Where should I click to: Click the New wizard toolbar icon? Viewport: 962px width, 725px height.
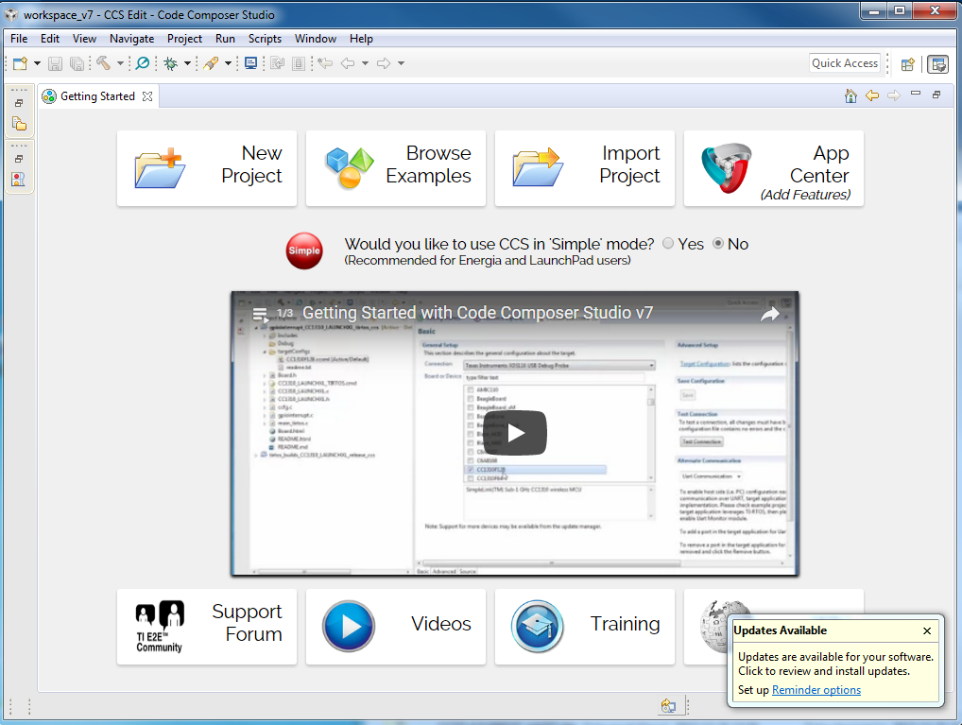[20, 63]
